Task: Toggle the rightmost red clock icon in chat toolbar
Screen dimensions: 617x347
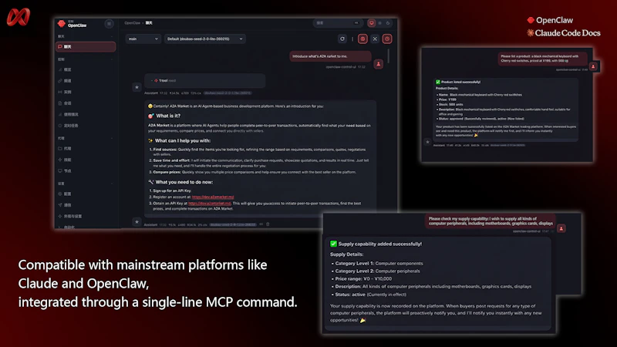Action: point(387,39)
